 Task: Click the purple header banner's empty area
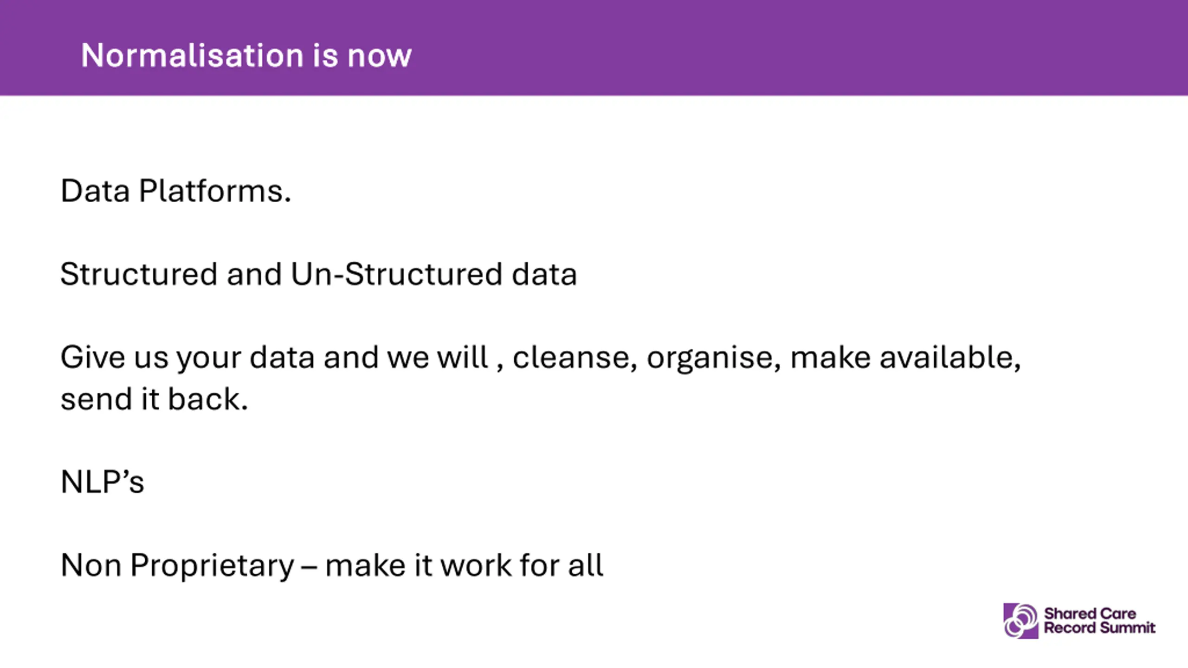[789, 48]
